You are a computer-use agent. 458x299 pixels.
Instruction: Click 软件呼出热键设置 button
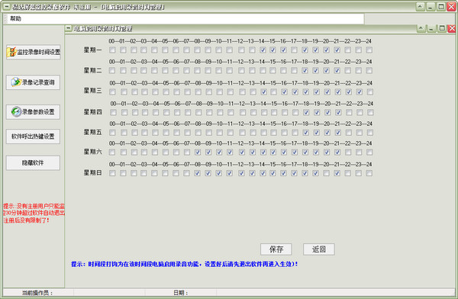33,137
